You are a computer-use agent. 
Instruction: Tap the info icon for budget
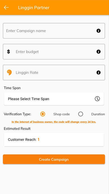[x=99, y=52]
